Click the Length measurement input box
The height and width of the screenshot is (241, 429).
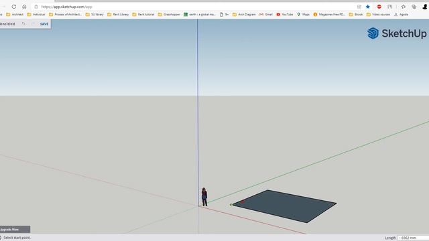pos(413,238)
